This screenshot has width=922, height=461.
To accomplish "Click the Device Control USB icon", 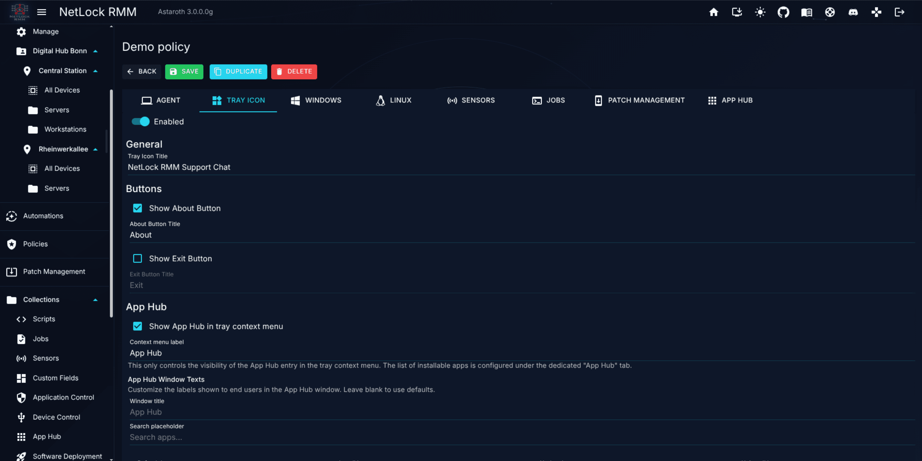I will pos(21,417).
